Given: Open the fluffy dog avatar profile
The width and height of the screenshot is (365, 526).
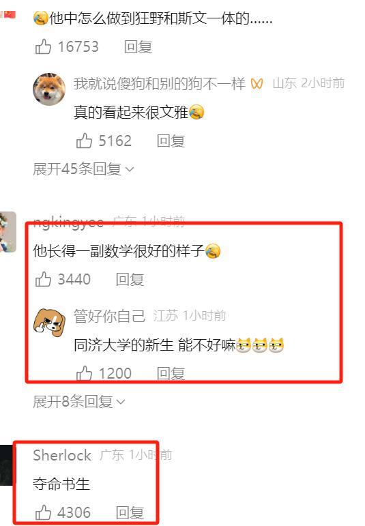Looking at the screenshot, I should tap(49, 89).
